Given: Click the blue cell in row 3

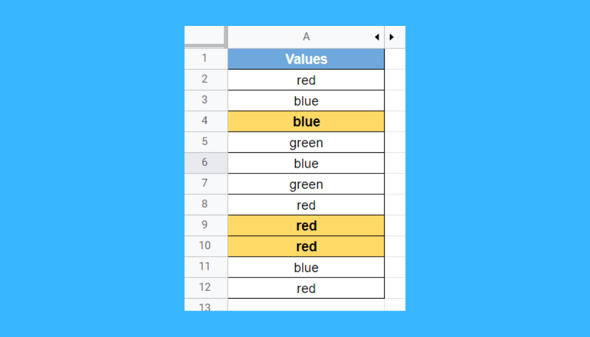Looking at the screenshot, I should 306,101.
